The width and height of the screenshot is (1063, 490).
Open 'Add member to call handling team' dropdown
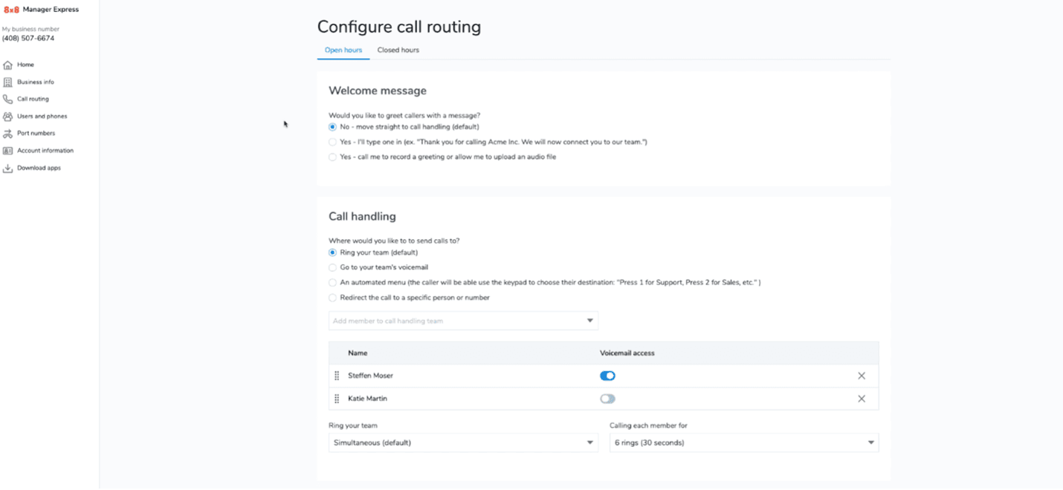(463, 321)
